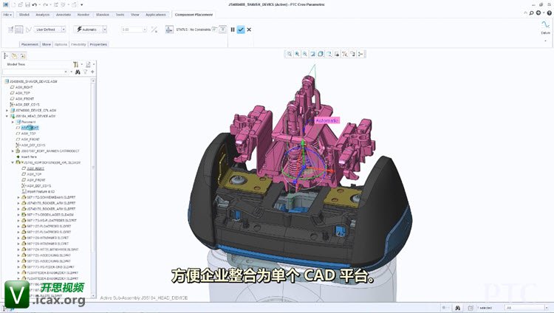Click the Zoom Out icon in graphics toolbar
Image resolution: width=554 pixels, height=313 pixels.
(304, 54)
